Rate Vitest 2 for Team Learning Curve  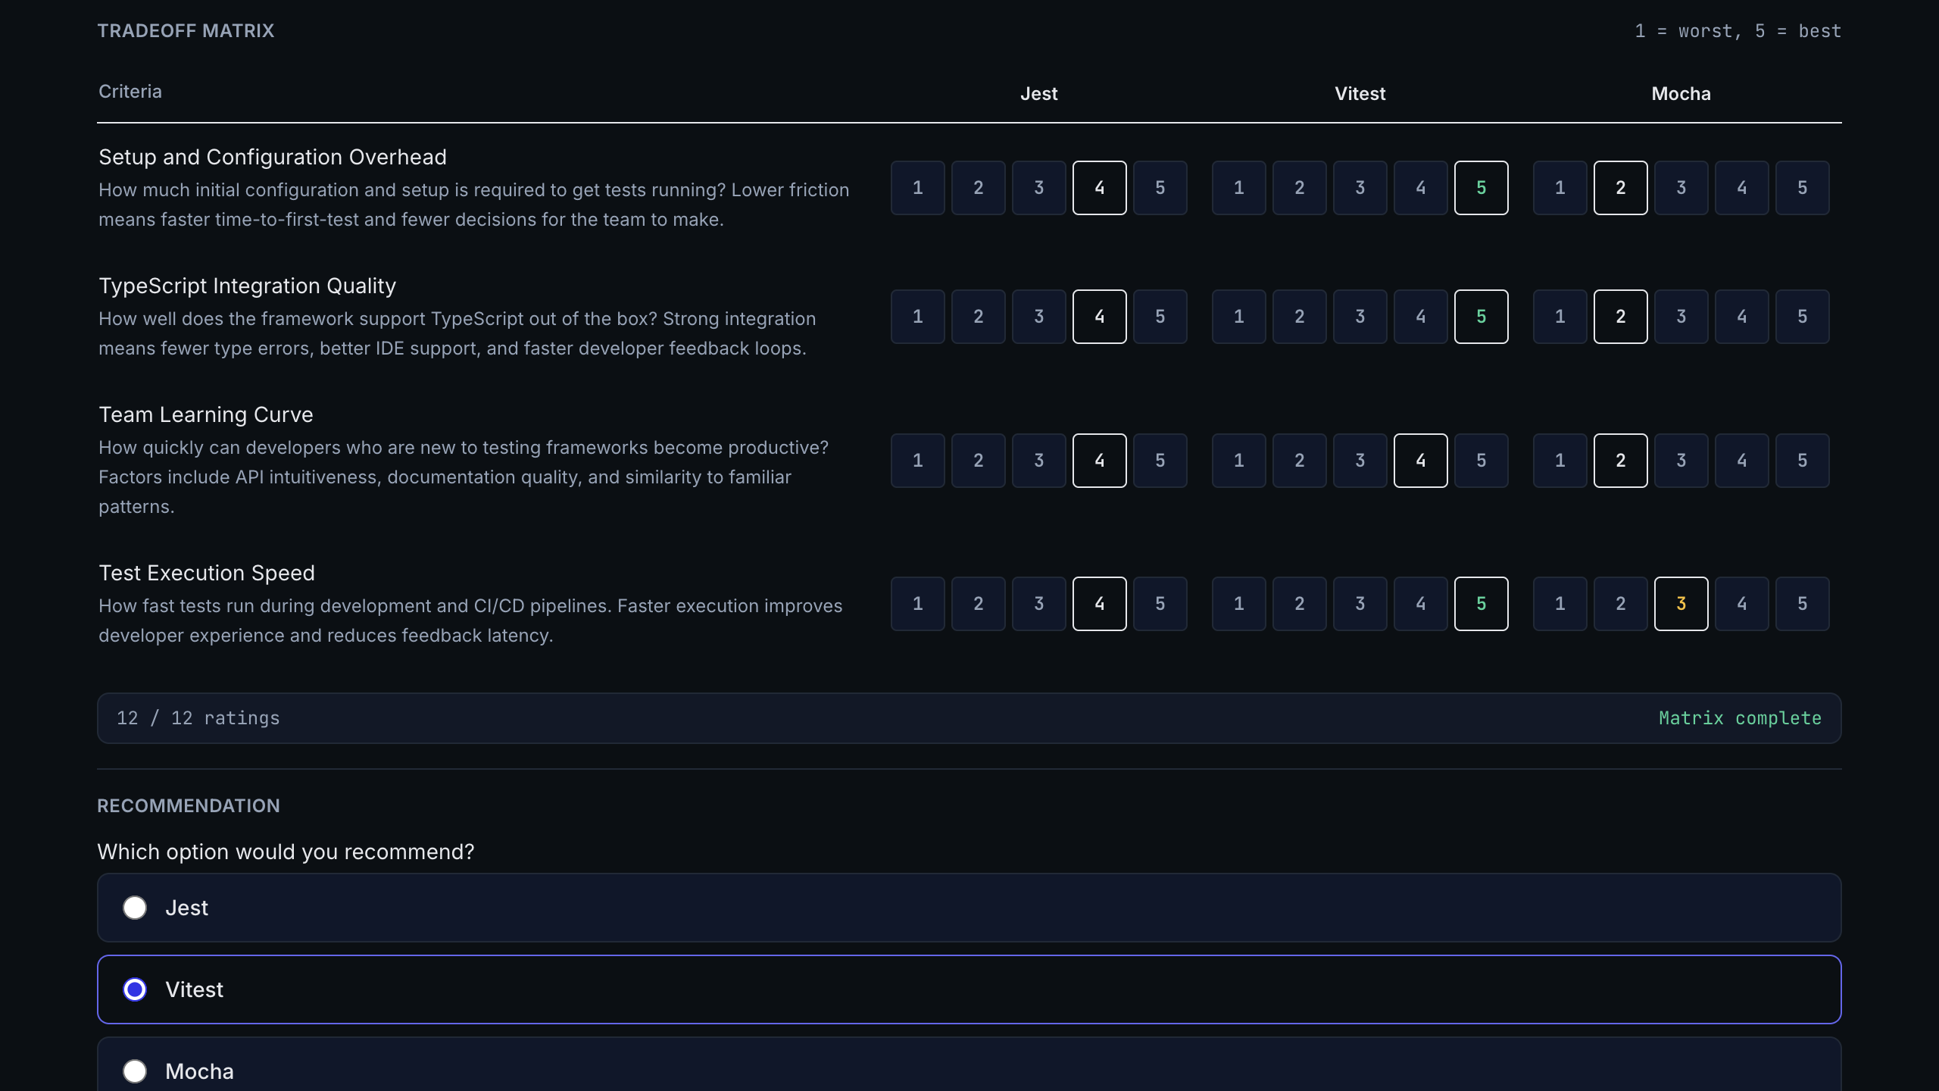point(1300,460)
